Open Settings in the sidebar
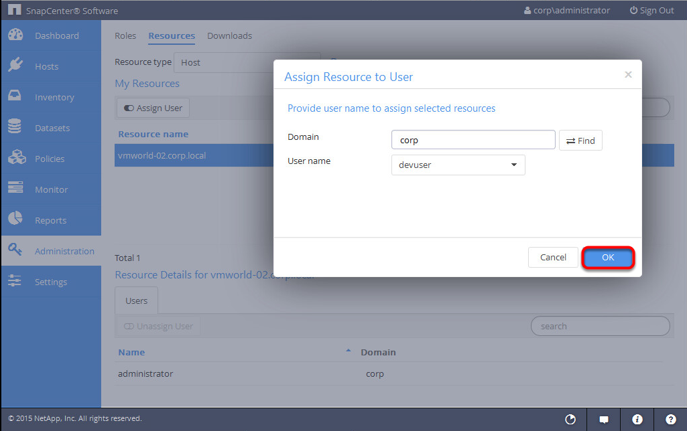The width and height of the screenshot is (687, 431). click(51, 282)
